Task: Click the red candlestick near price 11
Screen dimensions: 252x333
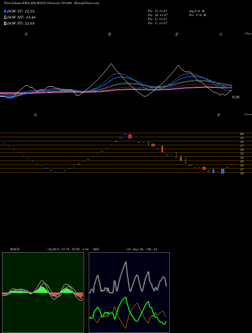Action: pos(204,168)
